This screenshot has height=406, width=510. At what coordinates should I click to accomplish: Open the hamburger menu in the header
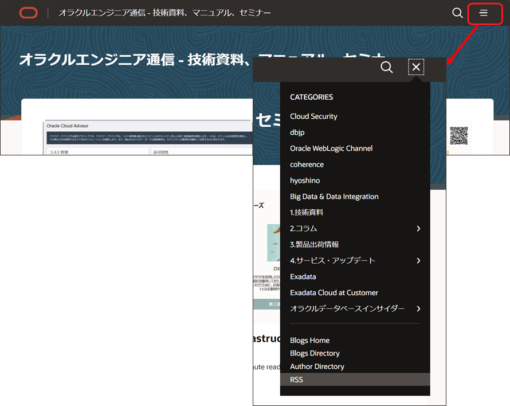[x=484, y=13]
